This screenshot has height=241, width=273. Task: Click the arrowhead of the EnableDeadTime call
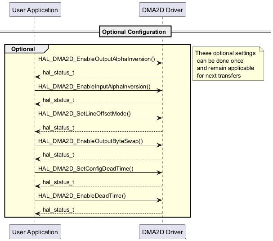click(x=159, y=200)
